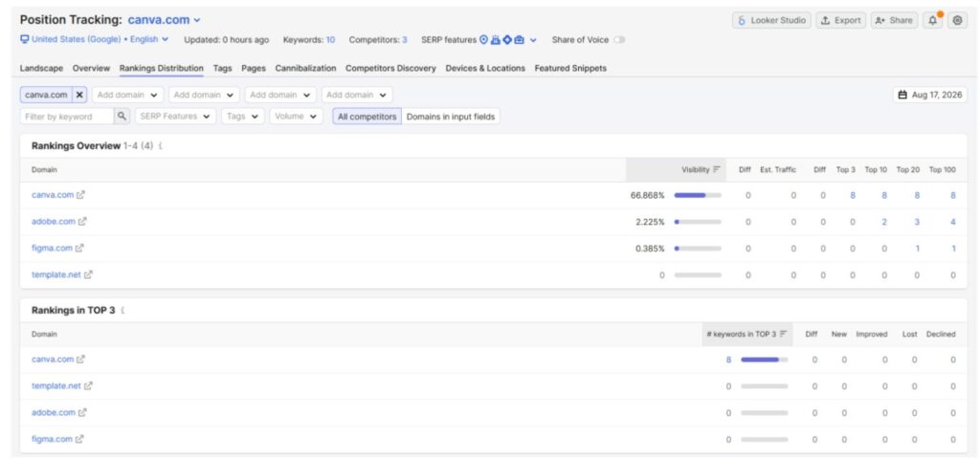980x458 pixels.
Task: Switch to the Rankings Distribution tab
Action: (161, 68)
